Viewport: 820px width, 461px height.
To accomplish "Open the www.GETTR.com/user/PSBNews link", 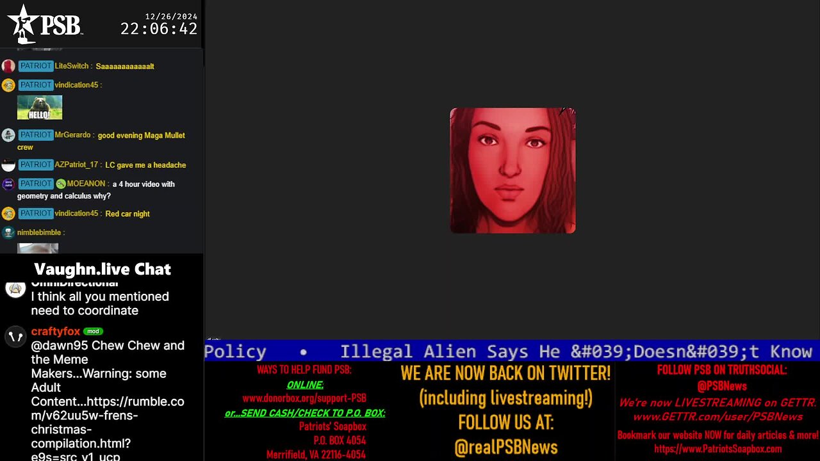I will [717, 417].
